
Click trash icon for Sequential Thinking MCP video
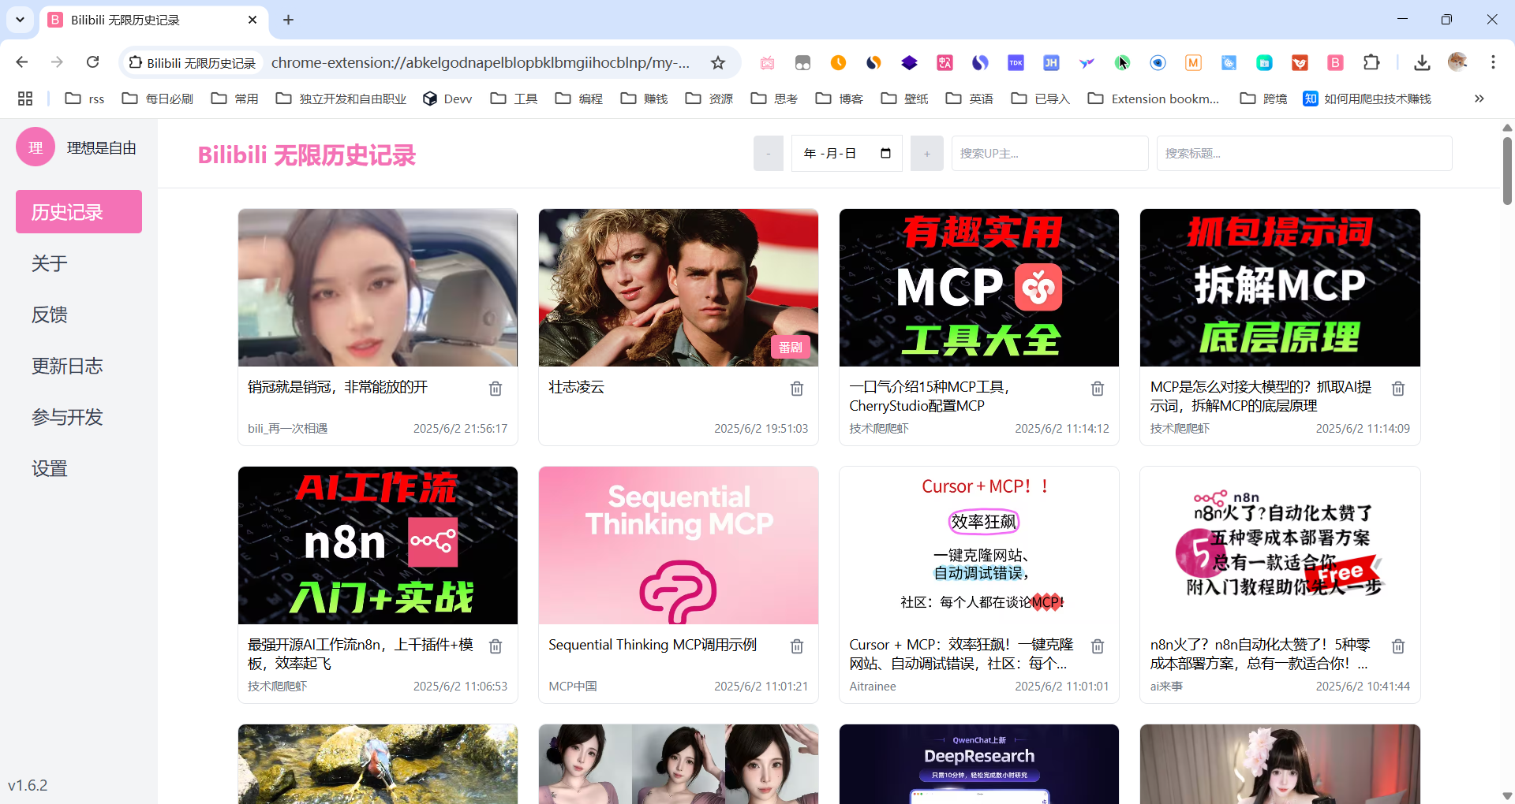pos(796,646)
